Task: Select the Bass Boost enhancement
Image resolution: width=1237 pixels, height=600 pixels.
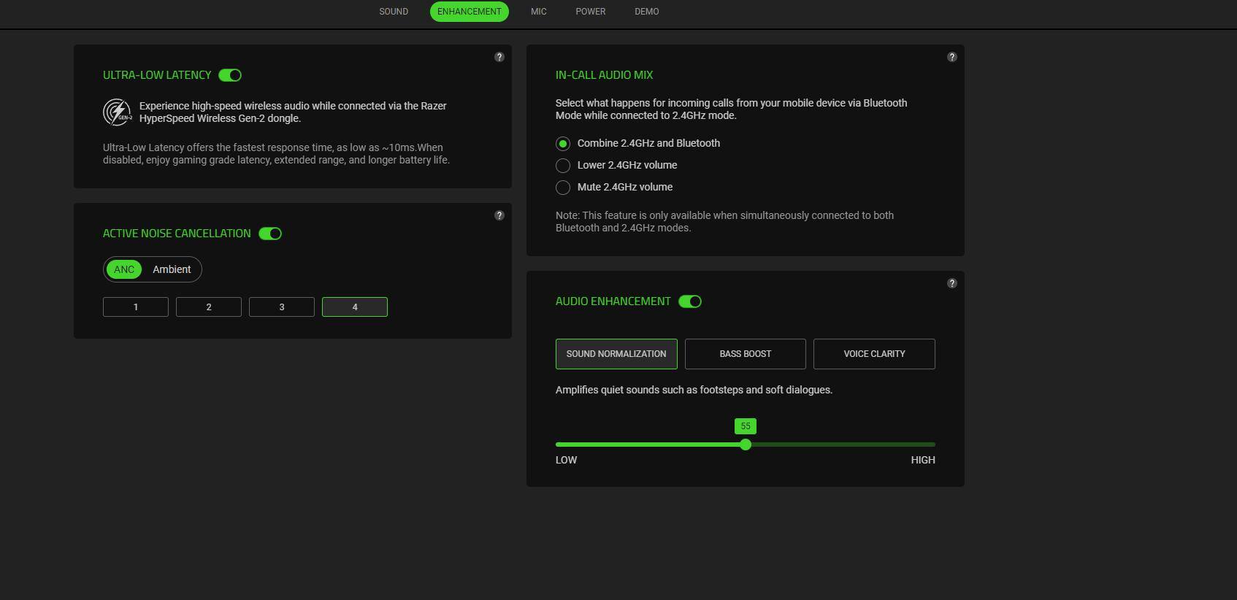Action: (x=746, y=354)
